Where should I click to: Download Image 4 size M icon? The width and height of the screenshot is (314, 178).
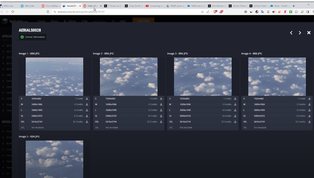point(309,104)
